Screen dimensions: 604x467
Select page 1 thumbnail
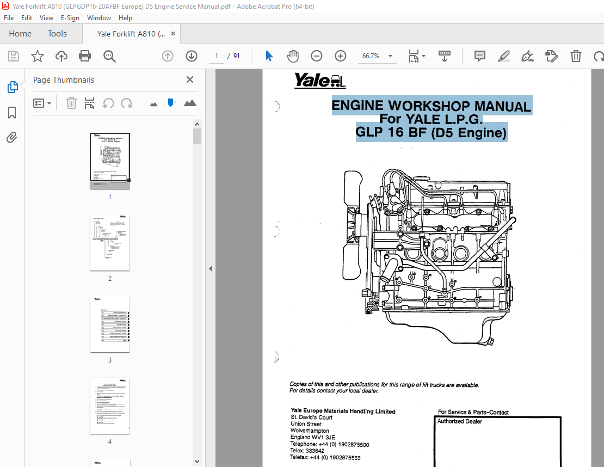[x=110, y=161]
